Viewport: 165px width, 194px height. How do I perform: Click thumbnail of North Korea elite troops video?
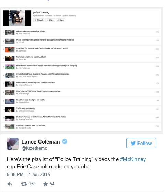tap(10, 67)
